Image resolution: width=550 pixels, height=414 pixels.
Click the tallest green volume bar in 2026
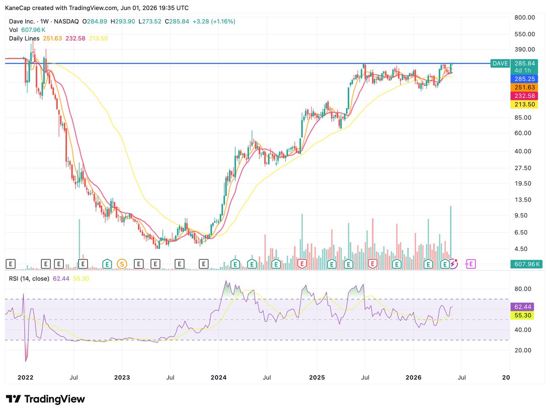451,232
